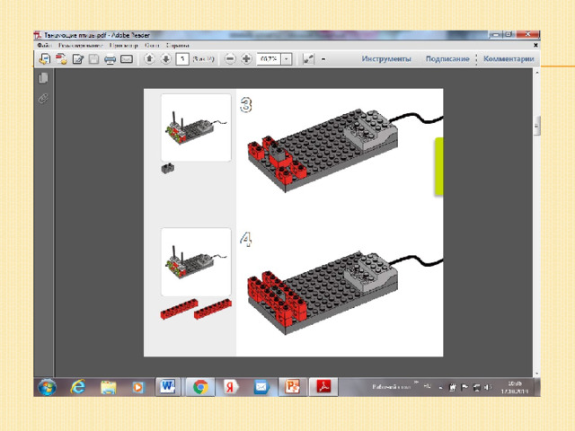Screen dimensions: 575x431
Task: Go to next page with down arrow
Action: (x=165, y=58)
